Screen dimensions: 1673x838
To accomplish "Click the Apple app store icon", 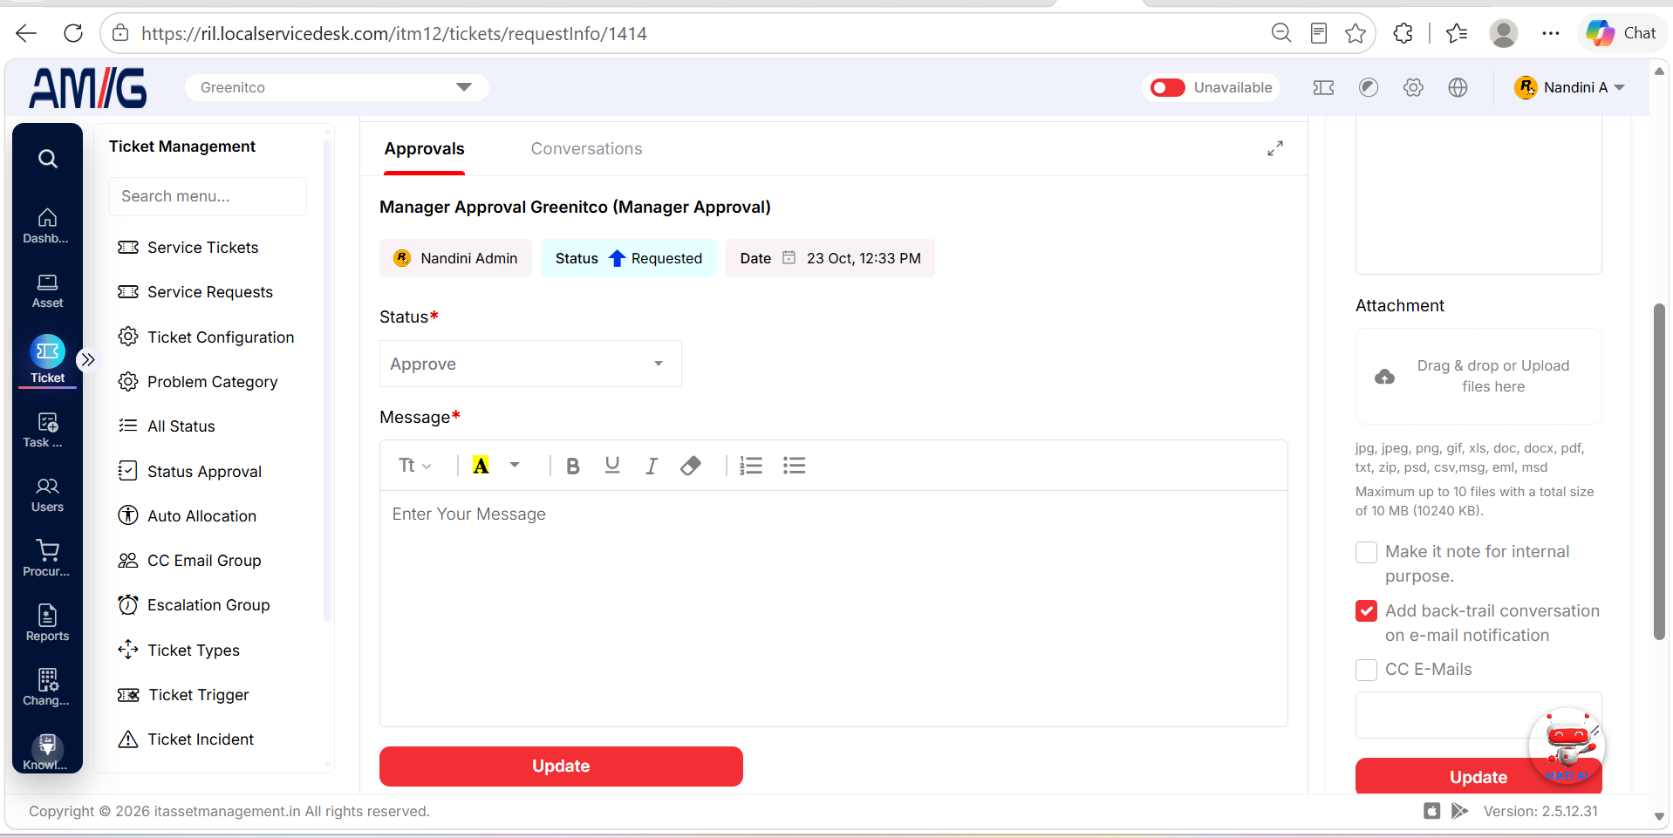I will [1431, 811].
